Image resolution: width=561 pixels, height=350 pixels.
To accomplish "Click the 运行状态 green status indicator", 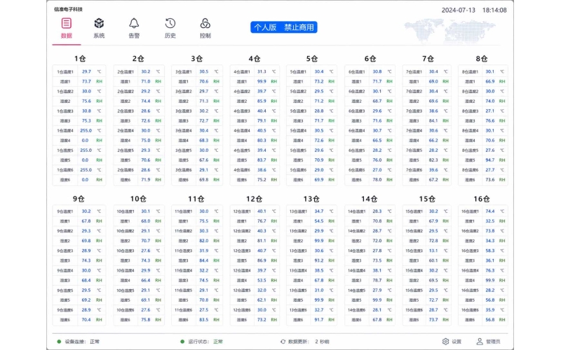I will [x=182, y=342].
